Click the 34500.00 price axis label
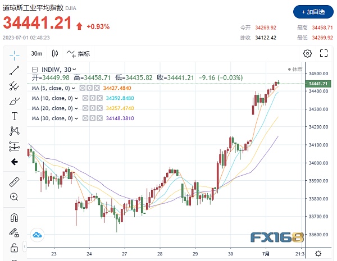The height and width of the screenshot is (261, 337). [x=318, y=74]
